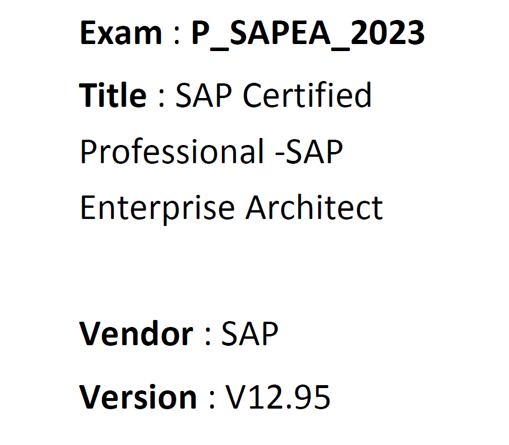Viewport: 509px width, 445px height.
Task: Click the bold "Version" label
Action: [139, 397]
